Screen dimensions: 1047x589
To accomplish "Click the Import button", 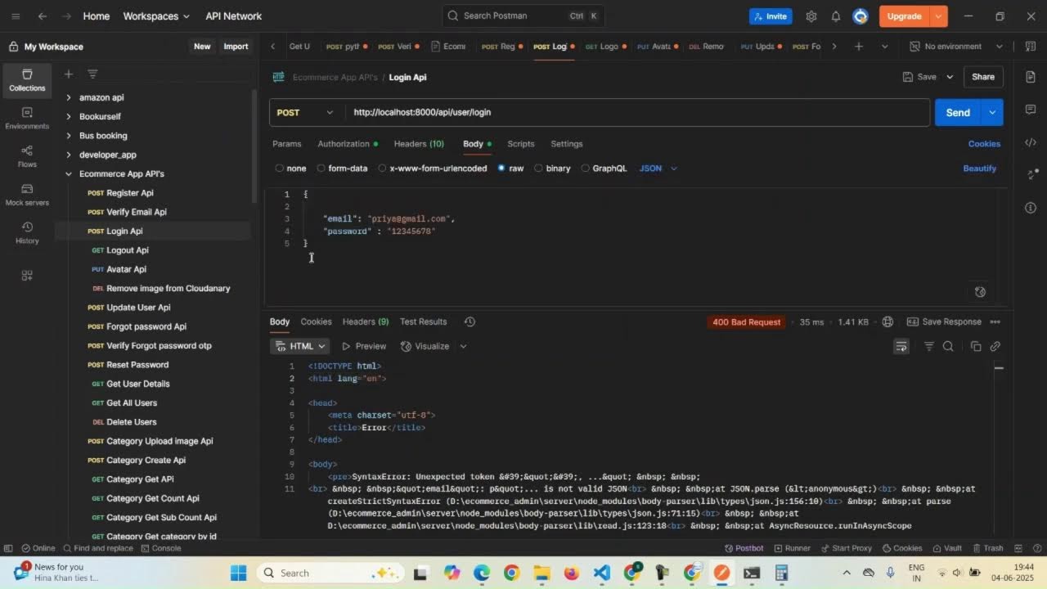I will 236,47.
